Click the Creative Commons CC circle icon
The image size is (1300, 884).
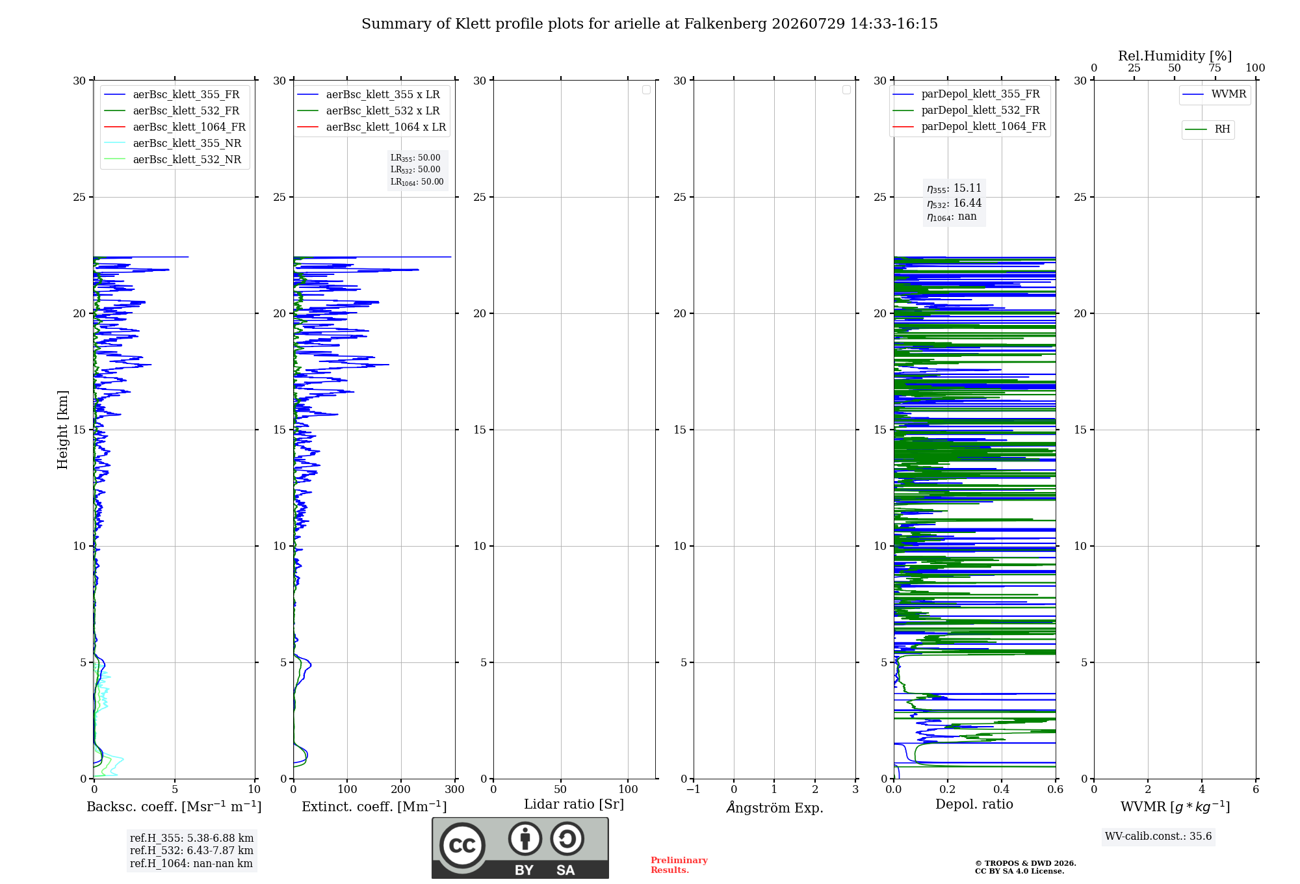click(x=462, y=845)
